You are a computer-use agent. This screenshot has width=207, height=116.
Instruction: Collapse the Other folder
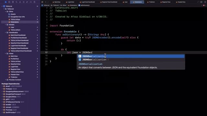click(5, 12)
